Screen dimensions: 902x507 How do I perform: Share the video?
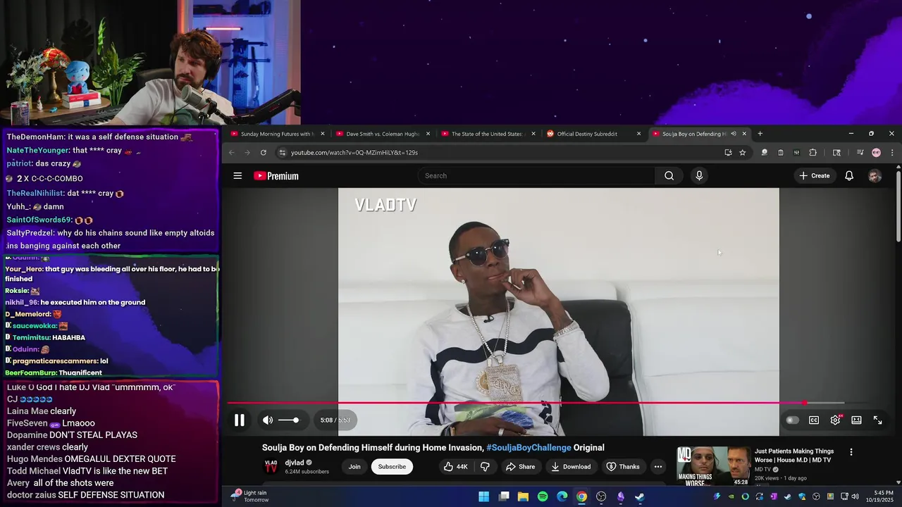pyautogui.click(x=520, y=467)
